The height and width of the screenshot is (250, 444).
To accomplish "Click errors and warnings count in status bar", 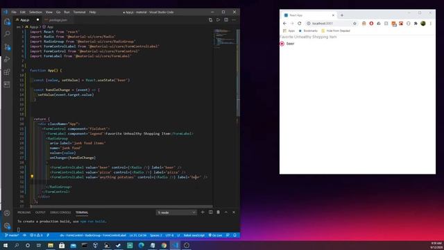I will click(36, 235).
